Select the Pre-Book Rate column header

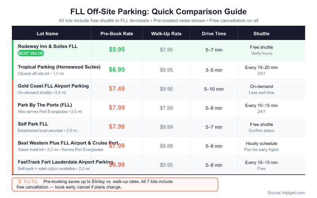pos(117,34)
